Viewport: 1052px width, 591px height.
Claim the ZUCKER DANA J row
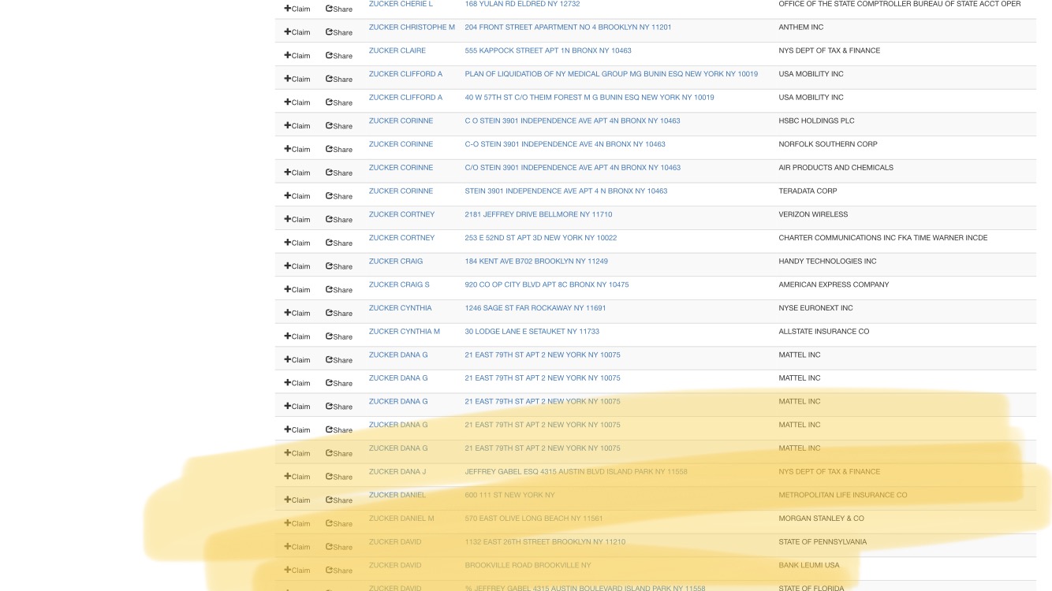297,477
